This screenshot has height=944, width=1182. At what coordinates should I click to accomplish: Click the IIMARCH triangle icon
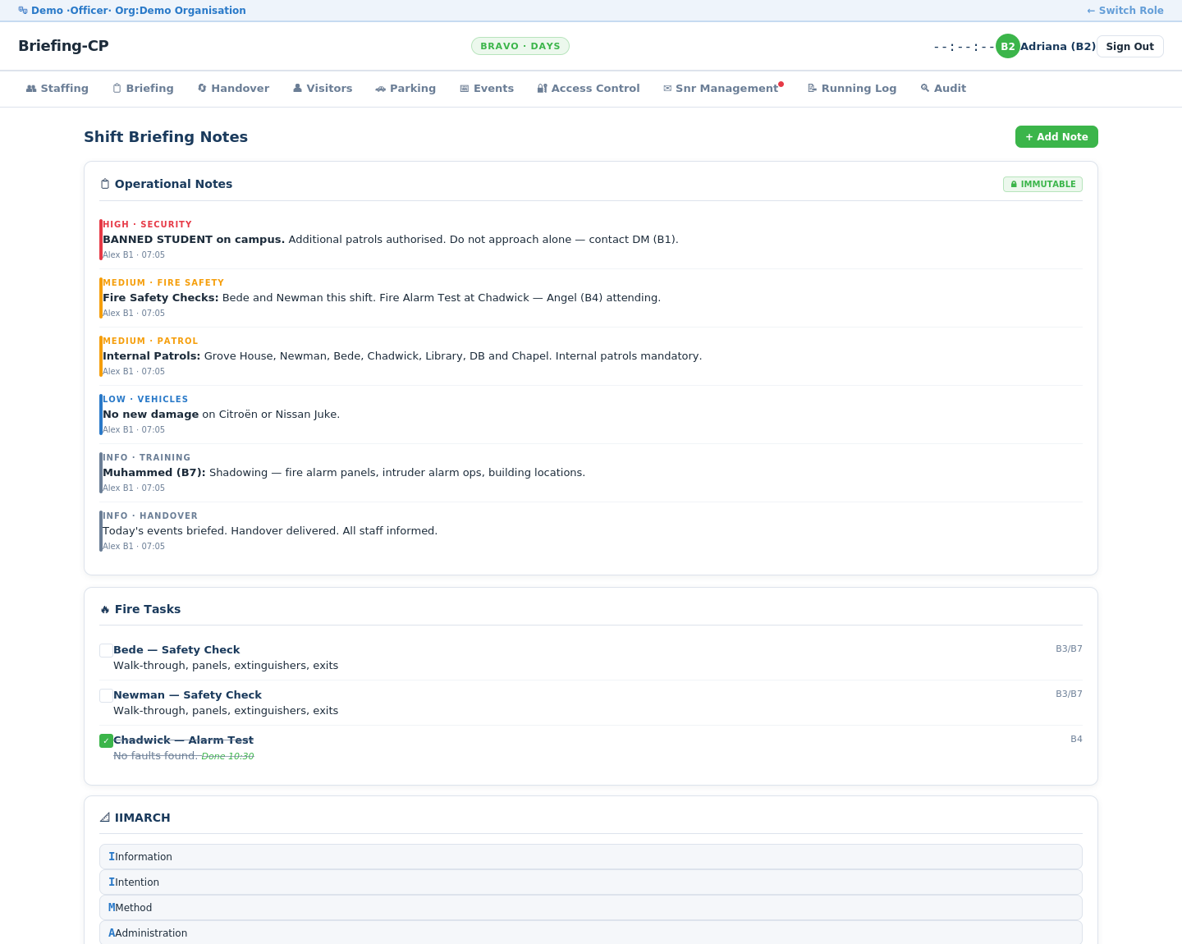click(105, 818)
